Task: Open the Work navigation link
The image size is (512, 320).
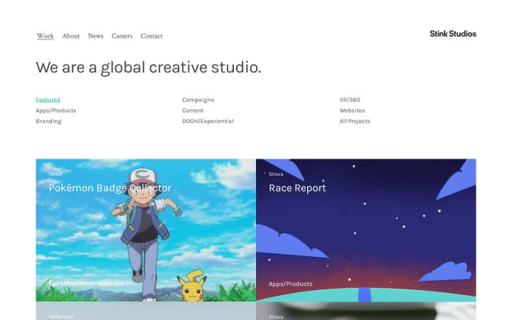Action: [45, 36]
